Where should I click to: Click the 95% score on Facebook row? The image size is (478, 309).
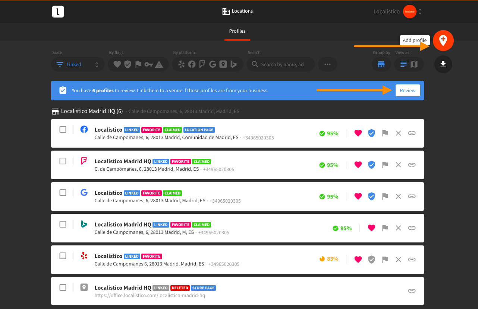[x=328, y=133]
